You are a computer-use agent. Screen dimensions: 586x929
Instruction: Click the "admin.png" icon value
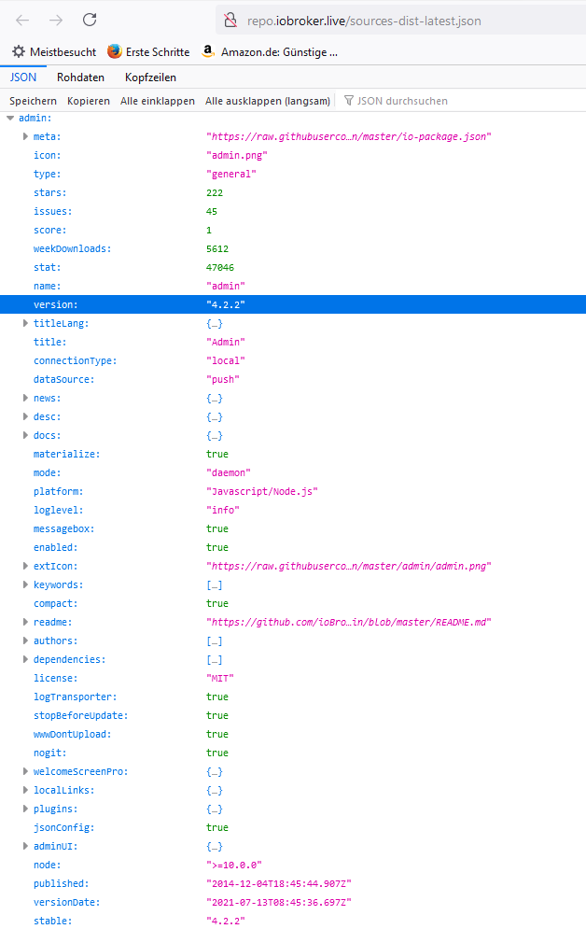[x=237, y=155]
